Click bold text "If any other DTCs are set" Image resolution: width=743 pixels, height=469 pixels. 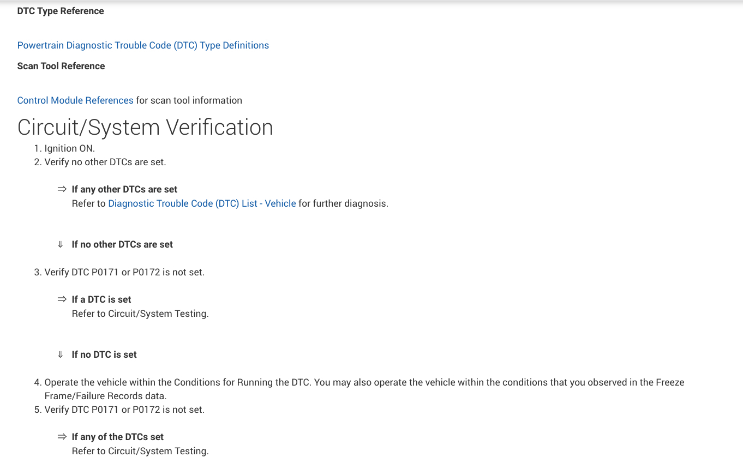click(x=124, y=189)
